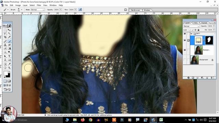Select the Pen tool
The width and height of the screenshot is (219, 123).
pyautogui.click(x=5, y=60)
